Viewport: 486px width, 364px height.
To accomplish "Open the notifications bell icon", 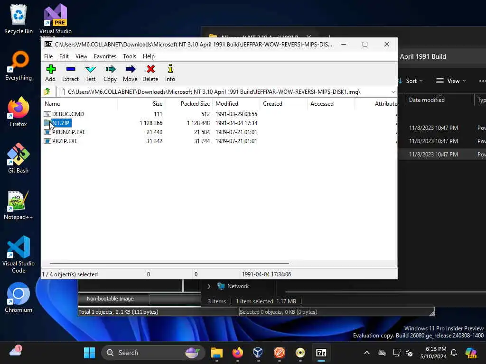I will tap(454, 353).
